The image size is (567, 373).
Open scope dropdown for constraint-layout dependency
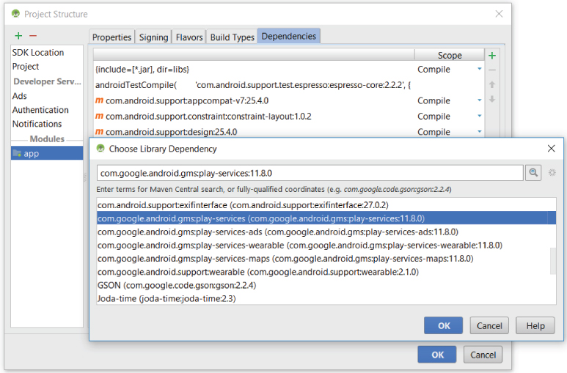480,117
